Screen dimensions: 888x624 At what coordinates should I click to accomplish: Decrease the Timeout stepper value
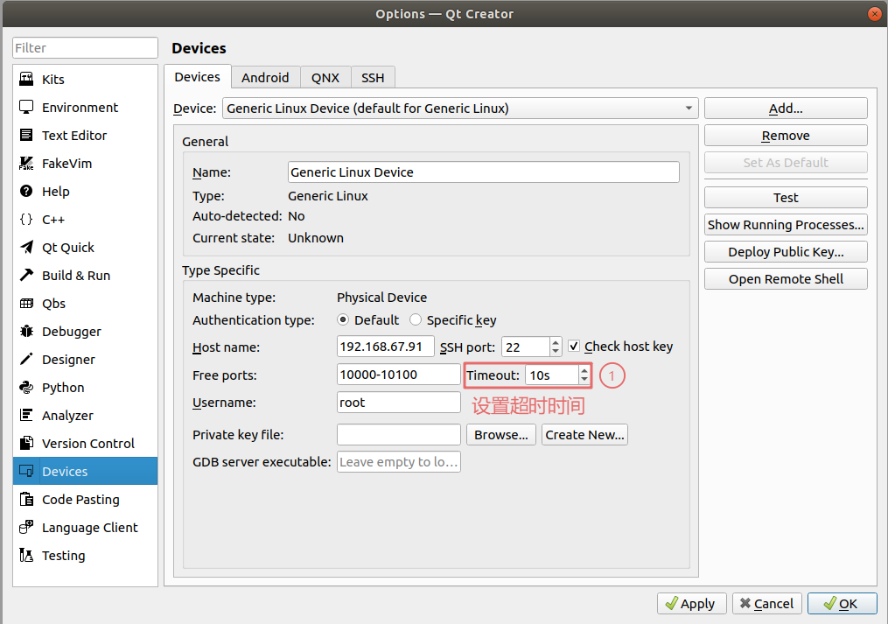pyautogui.click(x=584, y=380)
